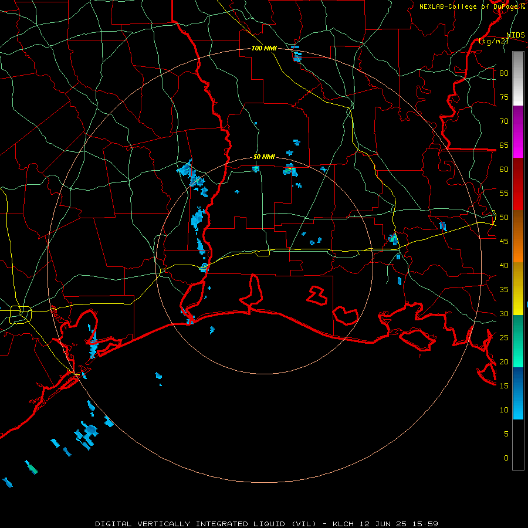528x528 pixels.
Task: Pick the black bottom segment of the color bar
Action: (x=518, y=445)
